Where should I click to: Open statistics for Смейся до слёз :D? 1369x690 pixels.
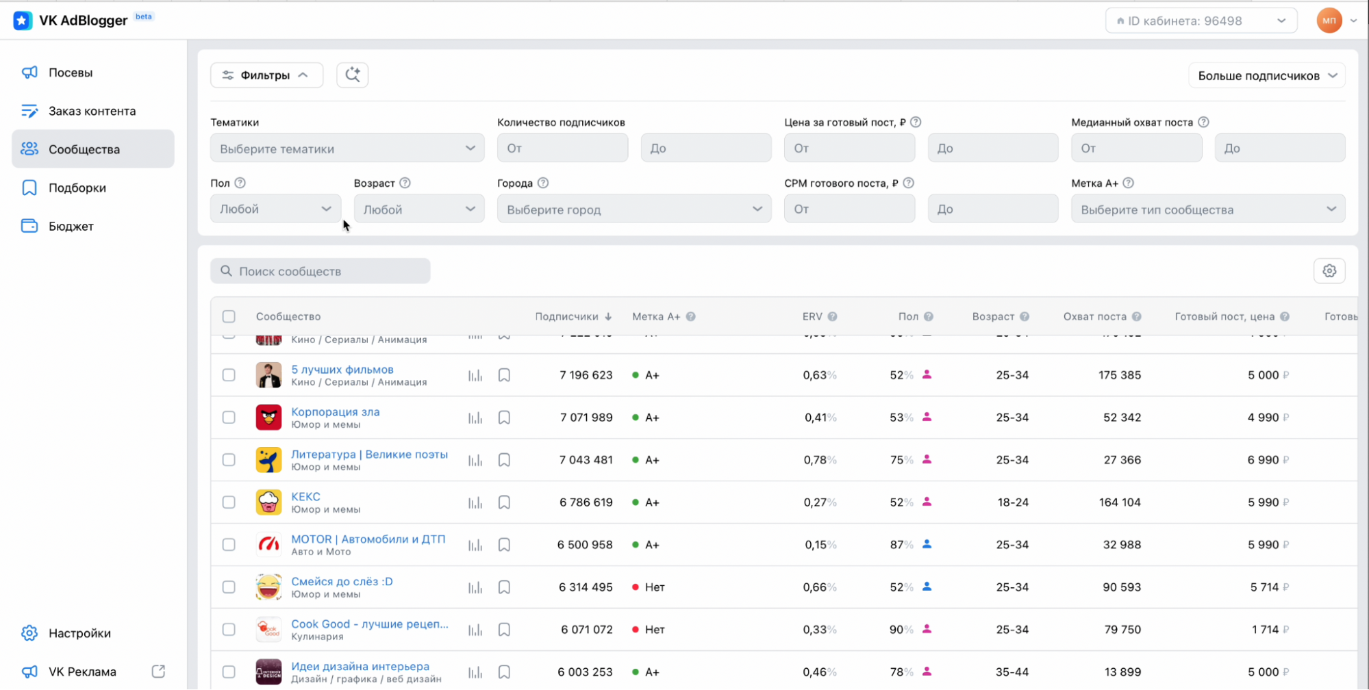(x=475, y=587)
